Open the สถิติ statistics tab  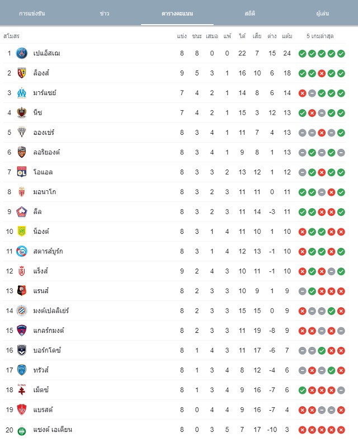(x=249, y=13)
